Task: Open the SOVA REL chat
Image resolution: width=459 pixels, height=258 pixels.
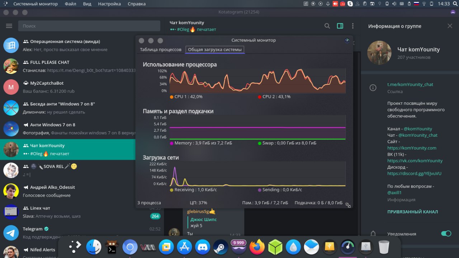Action: [68, 170]
